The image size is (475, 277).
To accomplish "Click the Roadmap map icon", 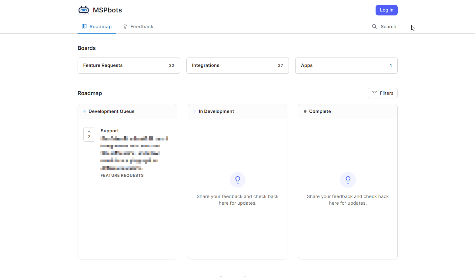I will pos(84,26).
